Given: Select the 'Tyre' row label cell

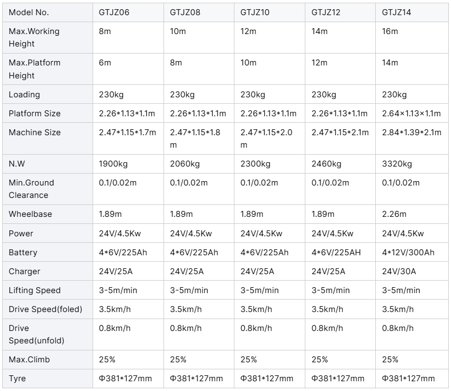Looking at the screenshot, I should coord(17,379).
